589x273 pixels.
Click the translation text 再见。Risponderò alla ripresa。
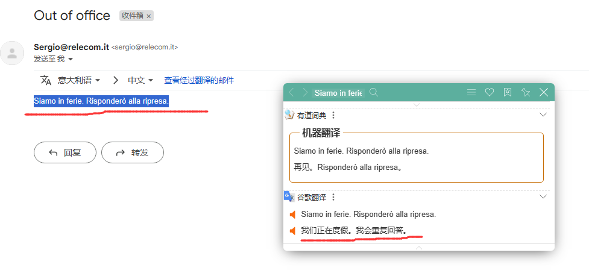tap(349, 168)
